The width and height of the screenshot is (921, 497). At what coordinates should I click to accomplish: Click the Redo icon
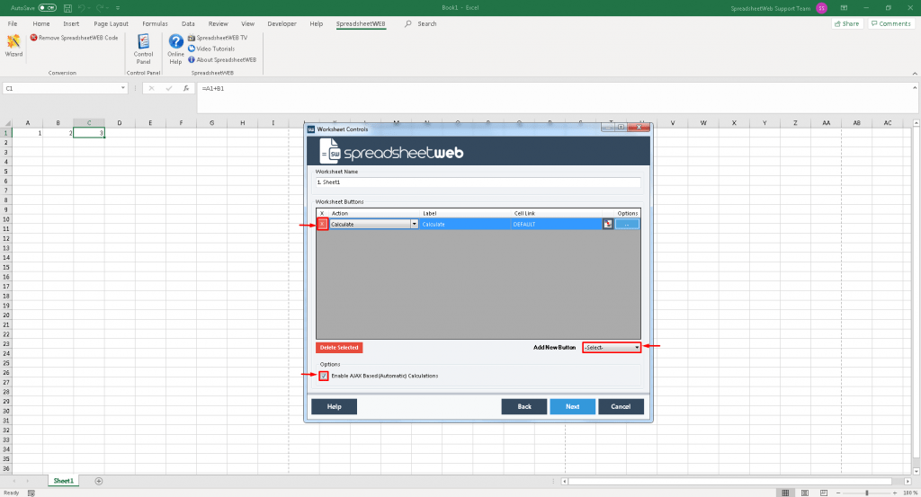coord(99,8)
